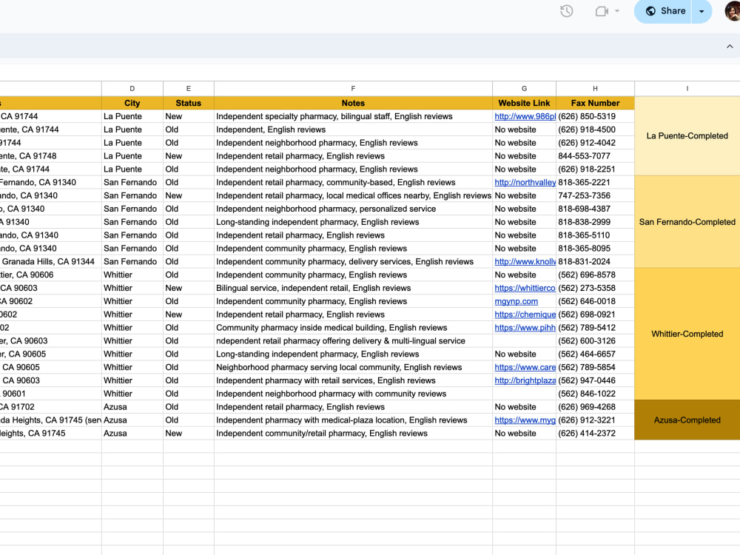Select fax number (626) 850-5319

[x=595, y=116]
